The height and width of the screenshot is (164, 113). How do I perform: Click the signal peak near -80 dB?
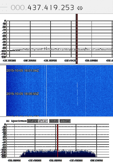46,47
